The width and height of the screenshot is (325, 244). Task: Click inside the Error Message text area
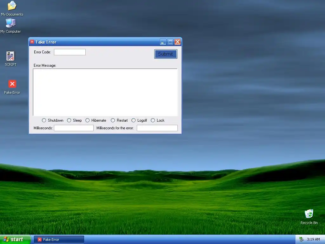[105, 92]
